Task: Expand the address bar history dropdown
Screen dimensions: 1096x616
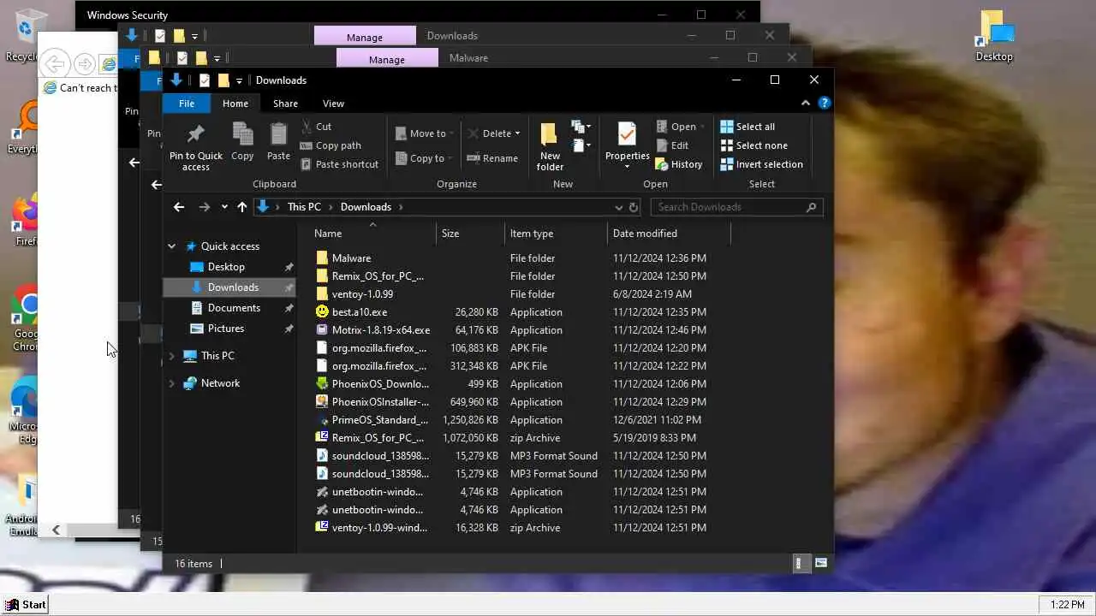Action: tap(618, 207)
